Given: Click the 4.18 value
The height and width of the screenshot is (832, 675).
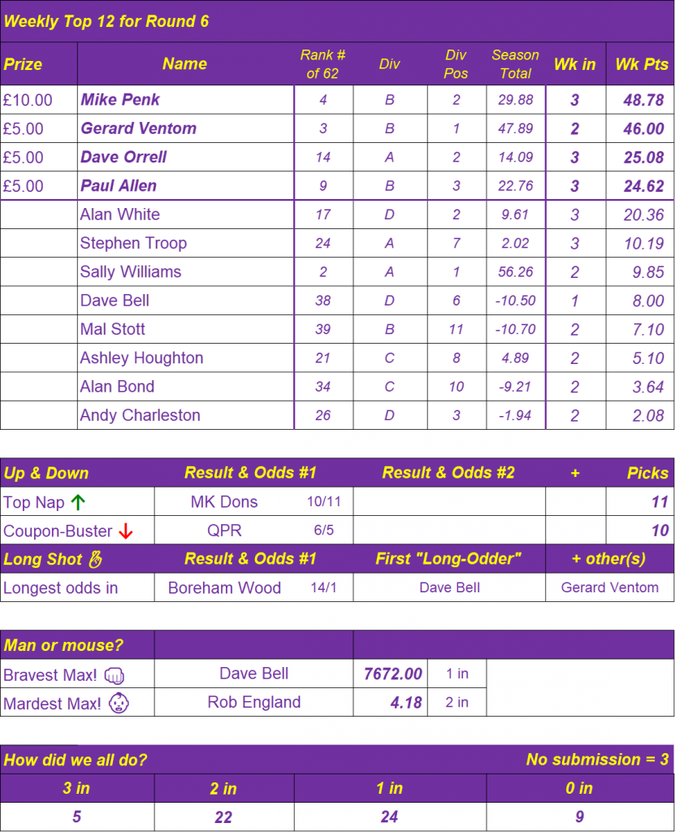Looking at the screenshot, I should click(x=406, y=703).
